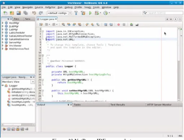Viewport: 184px width, 140px height.
Task: Click the INS insert mode indicator
Action: tap(180, 136)
